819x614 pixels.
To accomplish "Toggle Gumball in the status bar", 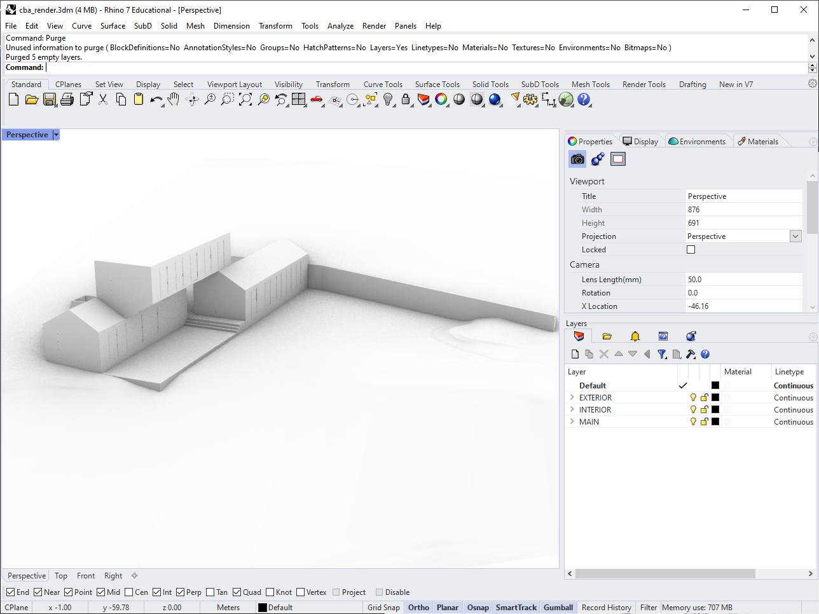I will click(558, 608).
